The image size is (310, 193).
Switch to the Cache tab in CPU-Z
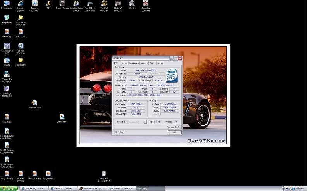click(x=124, y=63)
